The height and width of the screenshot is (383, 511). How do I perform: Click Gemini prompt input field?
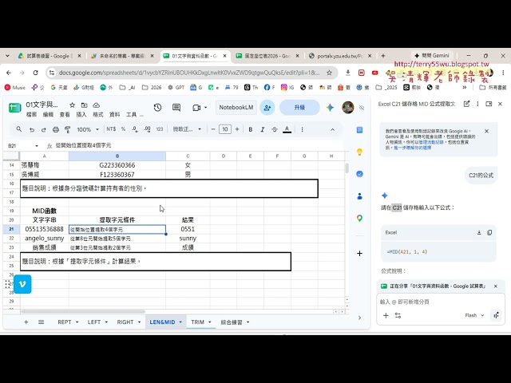pyautogui.click(x=441, y=302)
